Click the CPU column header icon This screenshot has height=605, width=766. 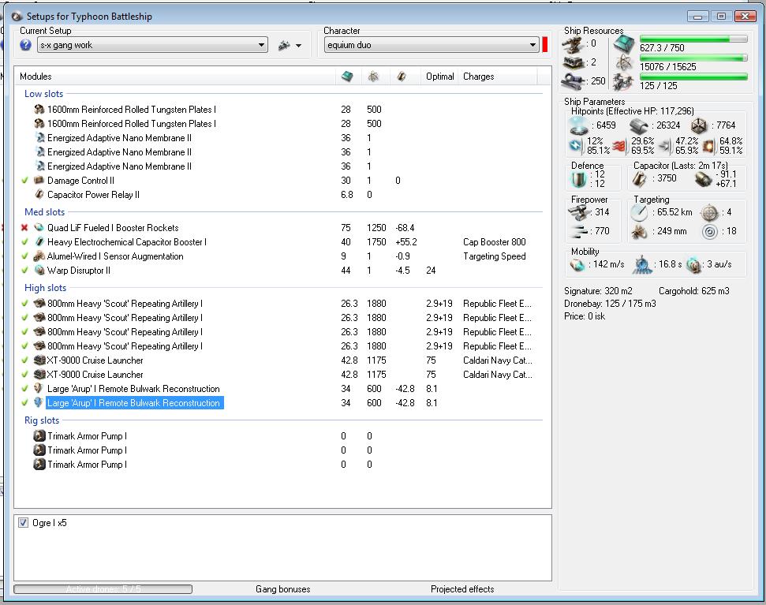(x=347, y=77)
